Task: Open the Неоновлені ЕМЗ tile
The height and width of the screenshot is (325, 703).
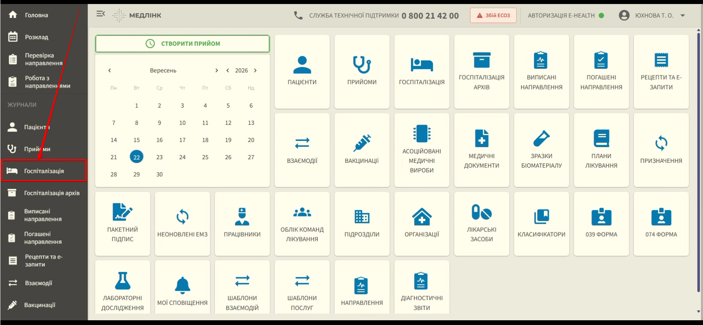Action: coord(182,224)
